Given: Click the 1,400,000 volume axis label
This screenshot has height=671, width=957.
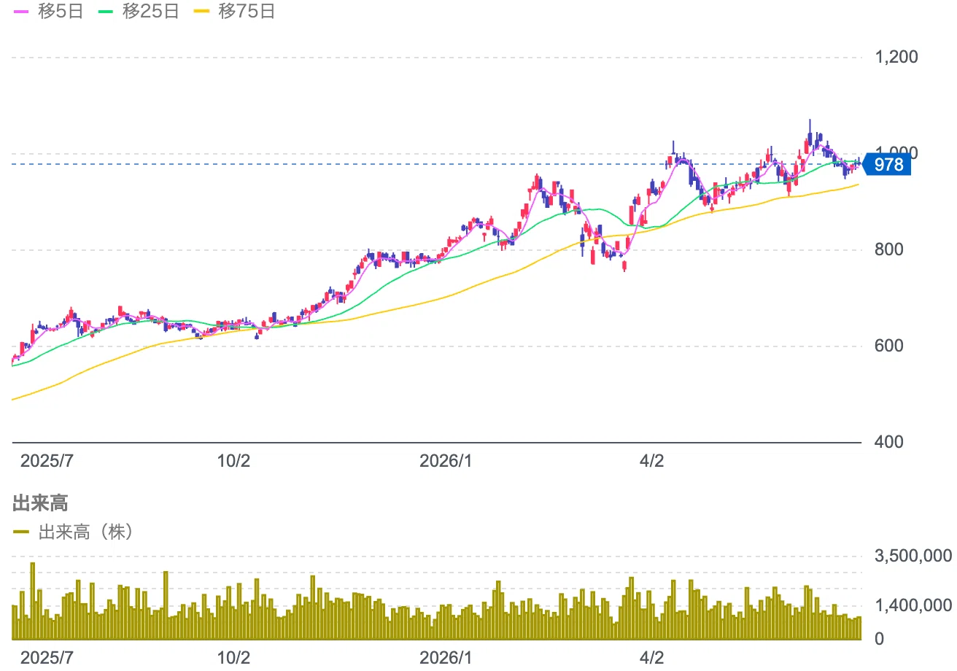Looking at the screenshot, I should (913, 605).
